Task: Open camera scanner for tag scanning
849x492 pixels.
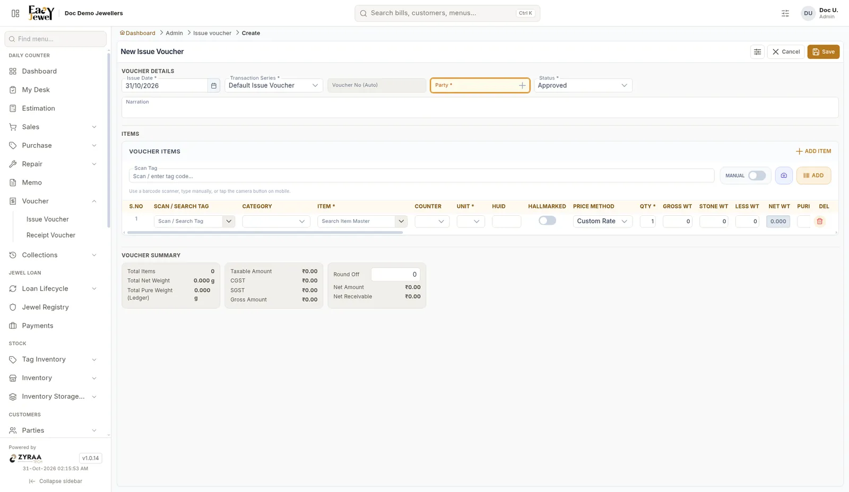Action: tap(784, 175)
